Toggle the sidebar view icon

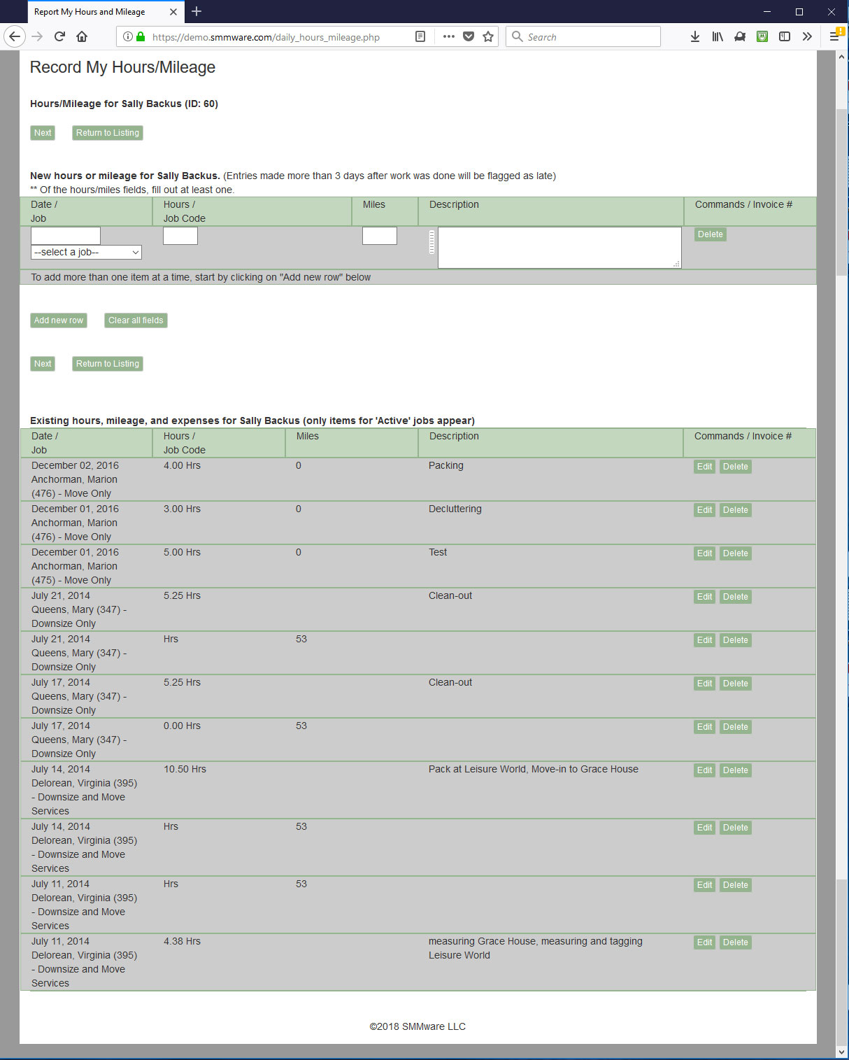click(x=785, y=36)
